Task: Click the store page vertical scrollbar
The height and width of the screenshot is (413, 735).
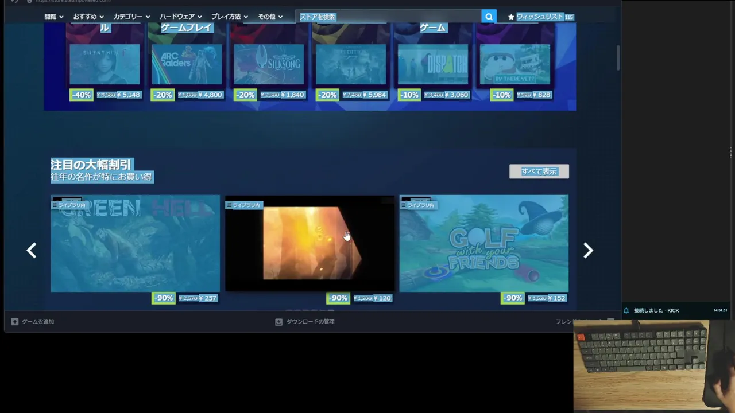Action: 618,57
